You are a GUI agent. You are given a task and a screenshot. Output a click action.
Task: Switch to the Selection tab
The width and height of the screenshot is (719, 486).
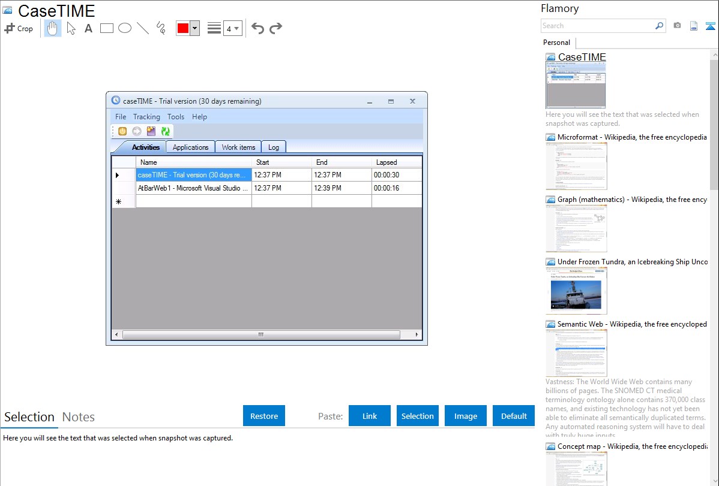29,417
